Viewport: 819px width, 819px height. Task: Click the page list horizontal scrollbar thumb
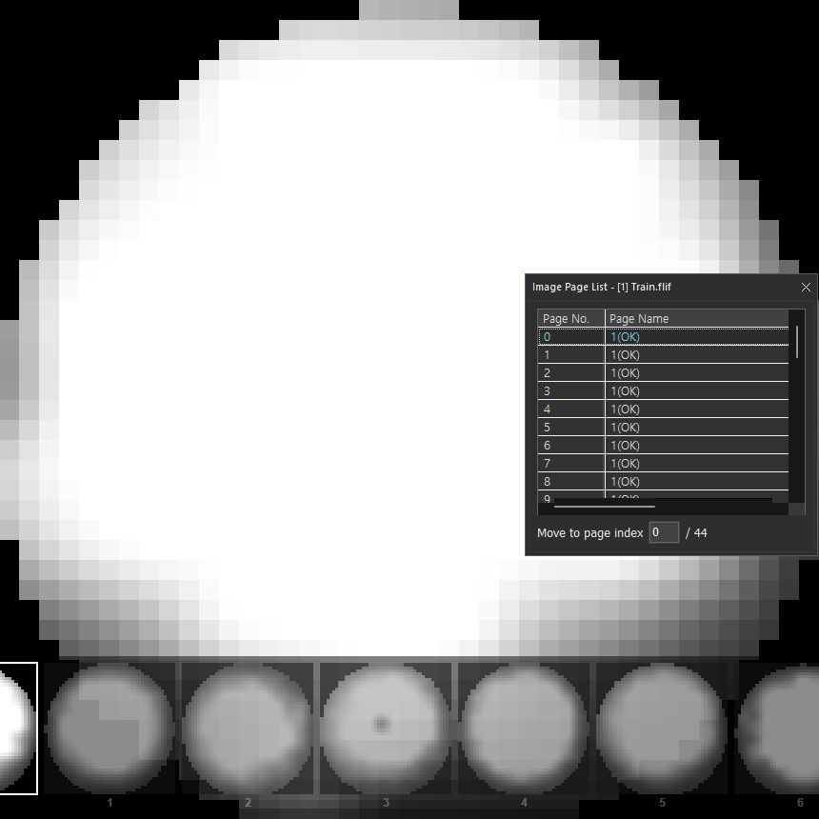click(605, 506)
